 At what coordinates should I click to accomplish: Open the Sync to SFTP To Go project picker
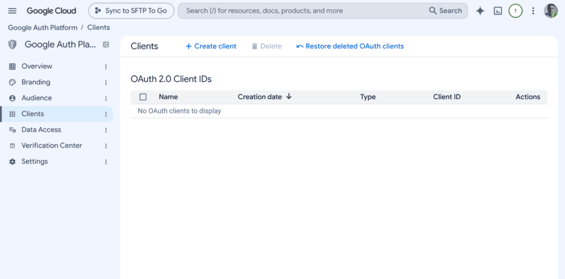(131, 11)
